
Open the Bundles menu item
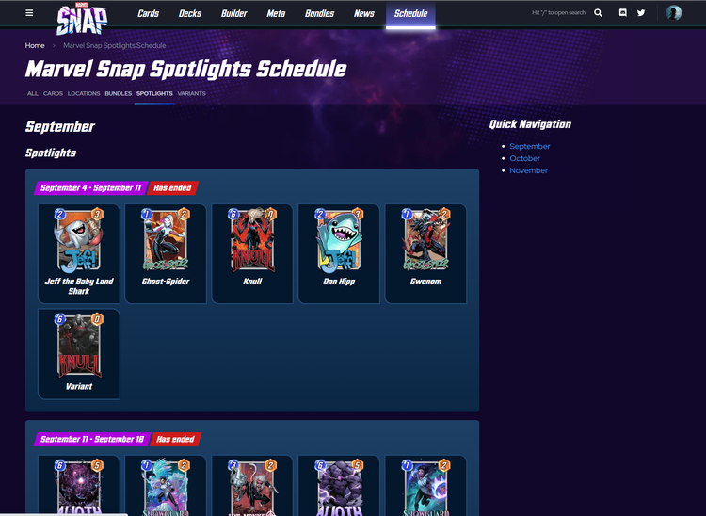[x=319, y=13]
